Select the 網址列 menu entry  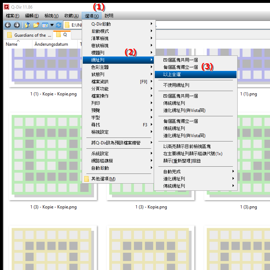[x=119, y=60]
